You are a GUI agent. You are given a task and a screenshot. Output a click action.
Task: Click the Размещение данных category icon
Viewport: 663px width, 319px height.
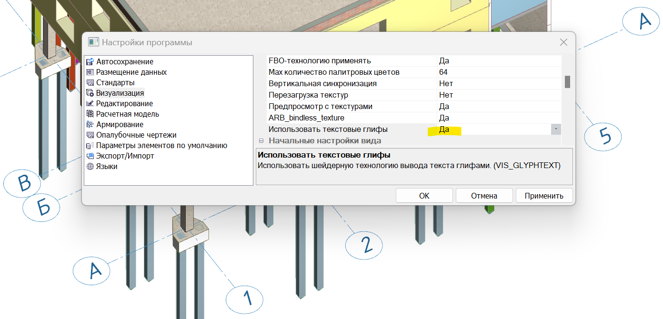(90, 72)
